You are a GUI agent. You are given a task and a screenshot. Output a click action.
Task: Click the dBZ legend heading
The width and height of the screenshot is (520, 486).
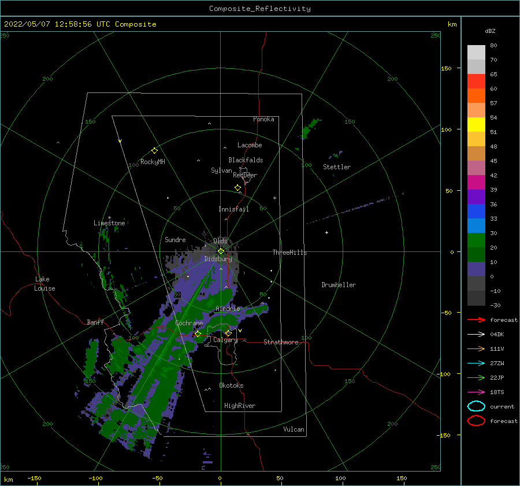(x=490, y=31)
